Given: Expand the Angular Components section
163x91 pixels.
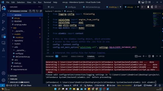Looking at the screenshot, I should click(x=25, y=82).
